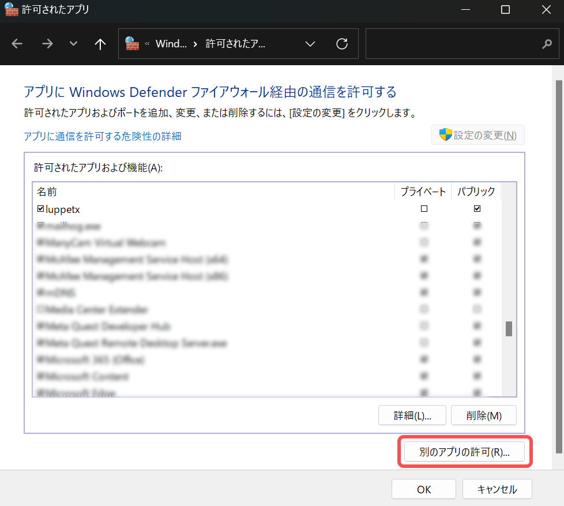The image size is (564, 506).
Task: Expand the address bar history dropdown
Action: point(310,44)
